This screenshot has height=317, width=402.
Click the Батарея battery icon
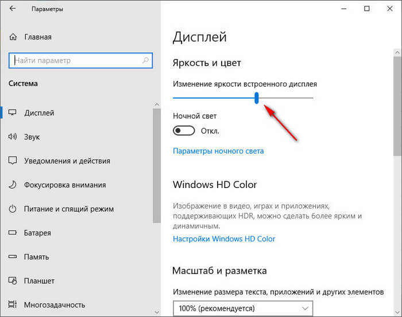pos(13,233)
